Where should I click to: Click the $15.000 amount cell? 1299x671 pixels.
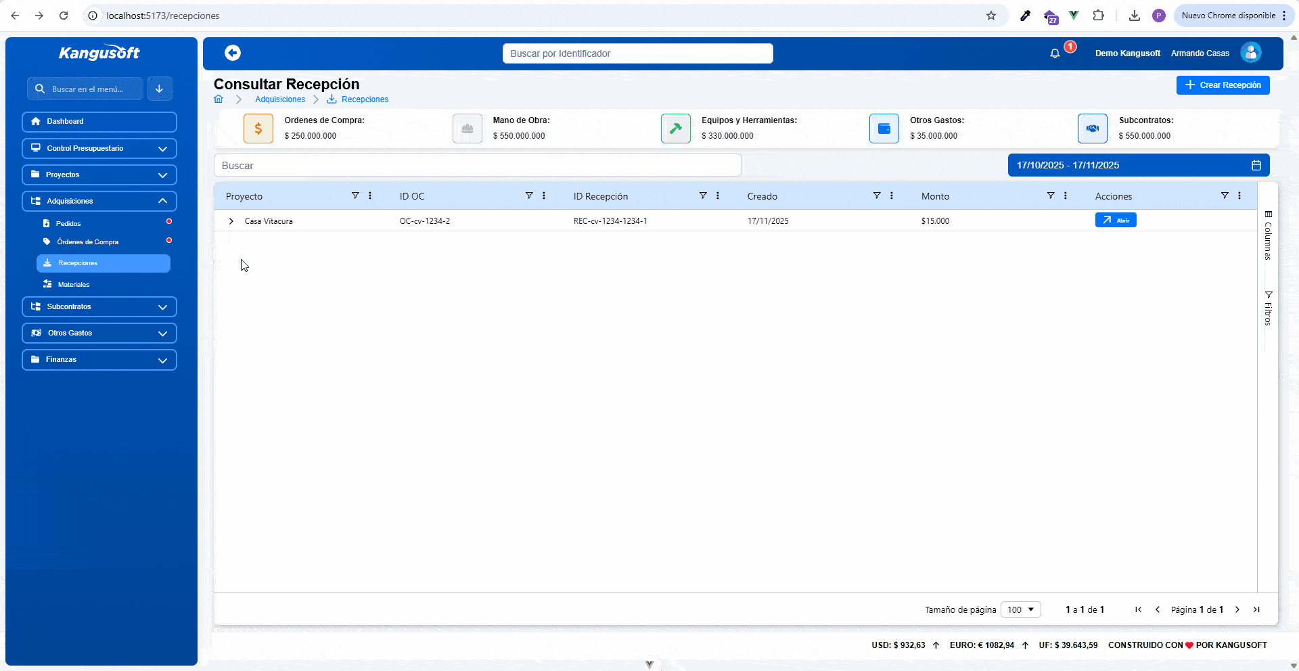pos(935,221)
